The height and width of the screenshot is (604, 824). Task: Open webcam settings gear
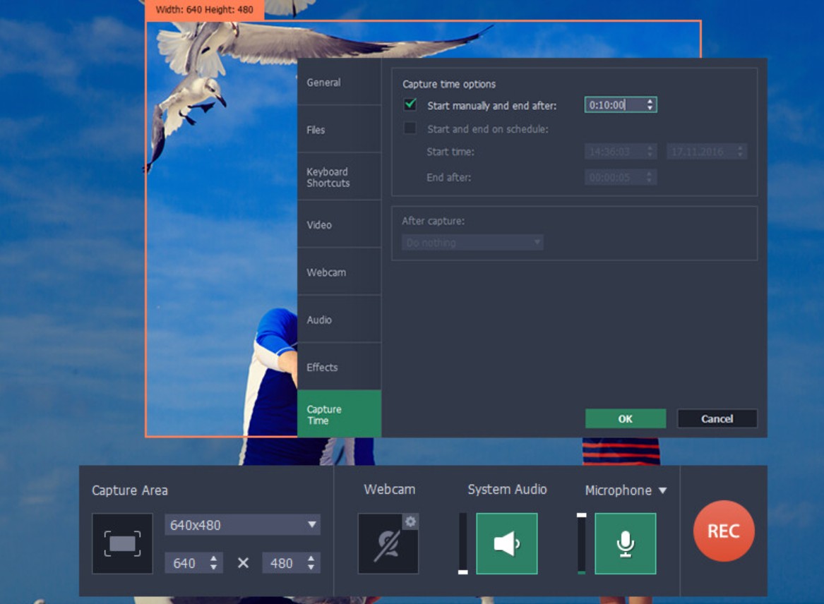[410, 521]
